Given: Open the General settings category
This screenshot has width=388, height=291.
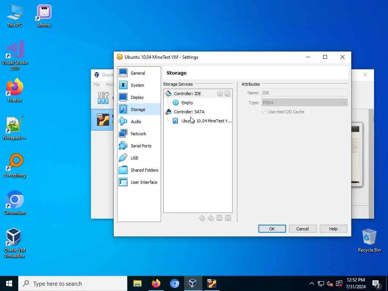Looking at the screenshot, I should pyautogui.click(x=139, y=73).
